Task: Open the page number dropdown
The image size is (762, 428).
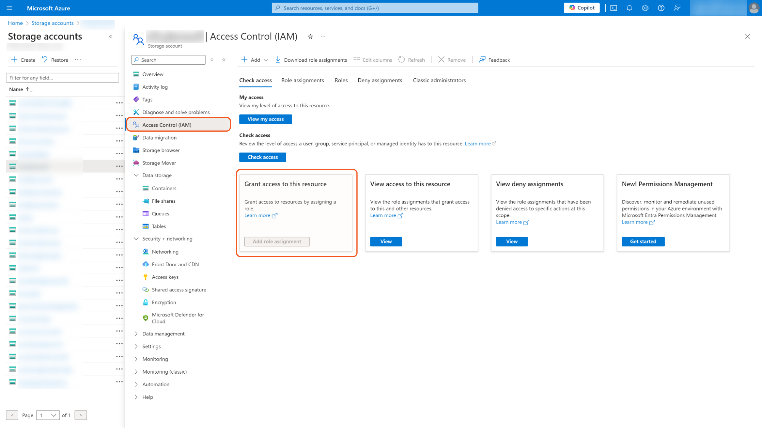Action: [48, 415]
